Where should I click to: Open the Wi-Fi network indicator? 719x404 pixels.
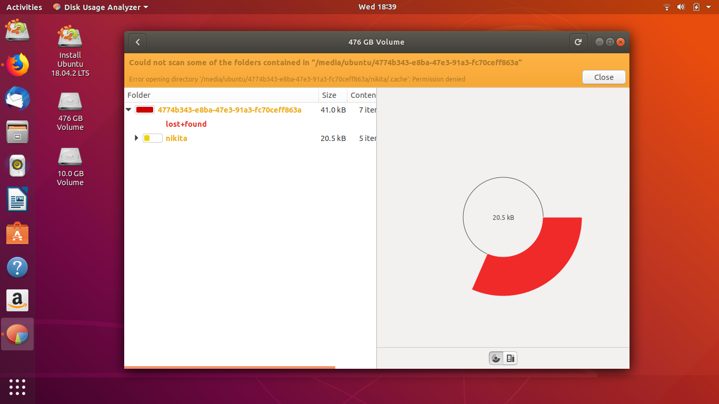(x=666, y=7)
